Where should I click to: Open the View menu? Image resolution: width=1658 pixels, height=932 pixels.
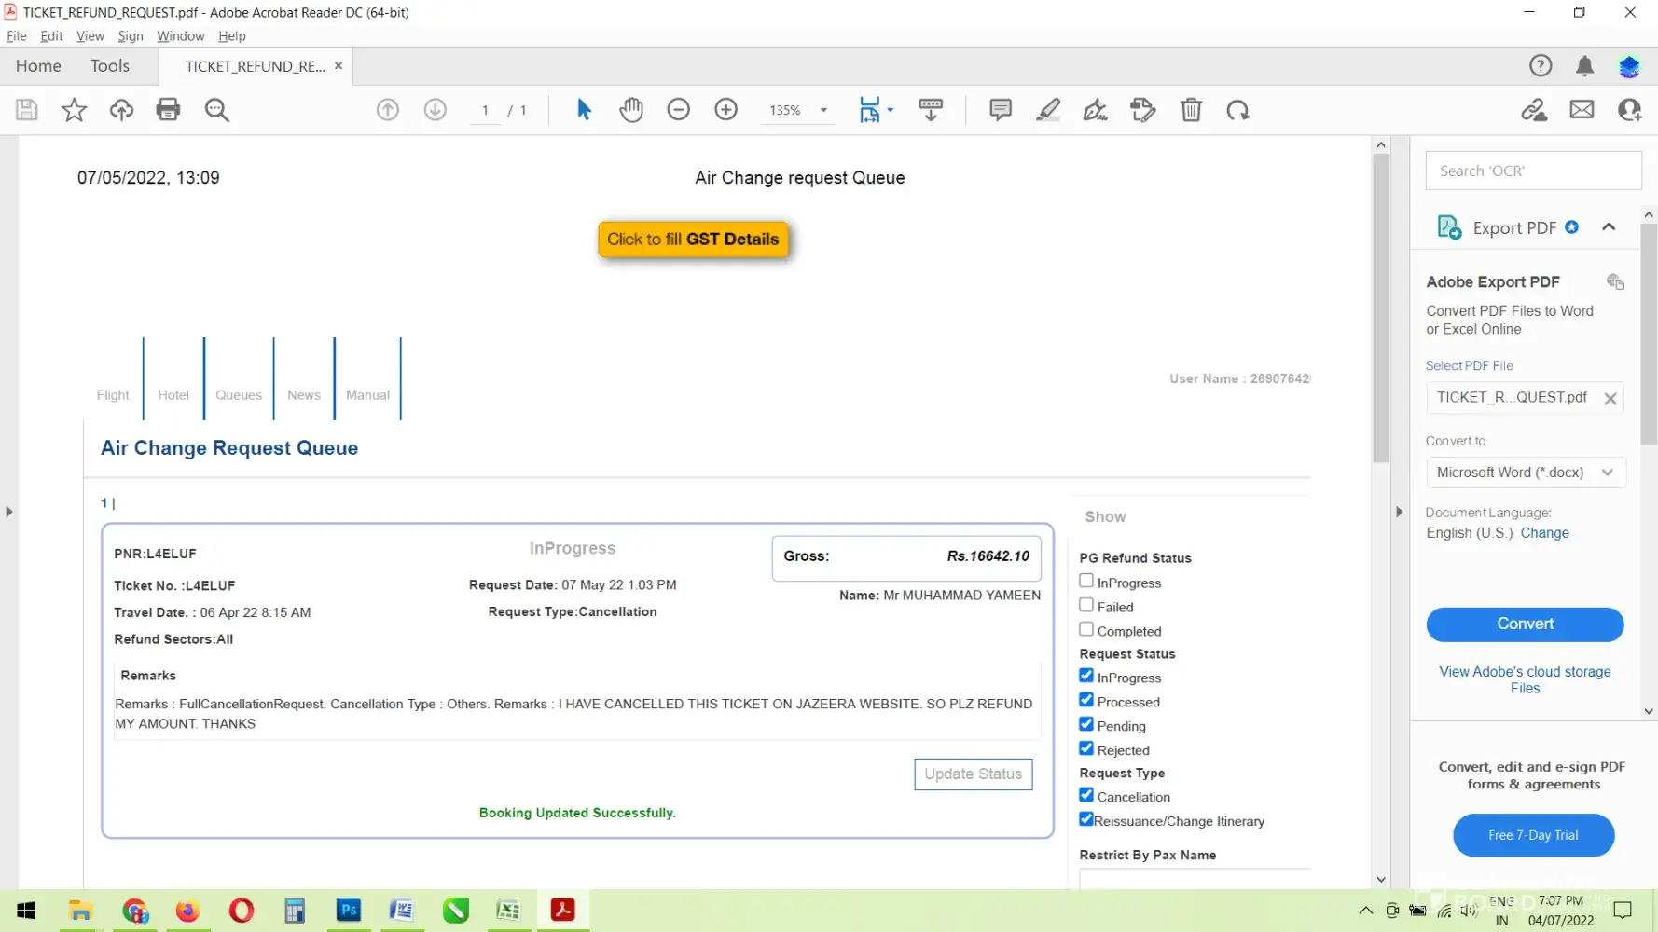tap(90, 36)
